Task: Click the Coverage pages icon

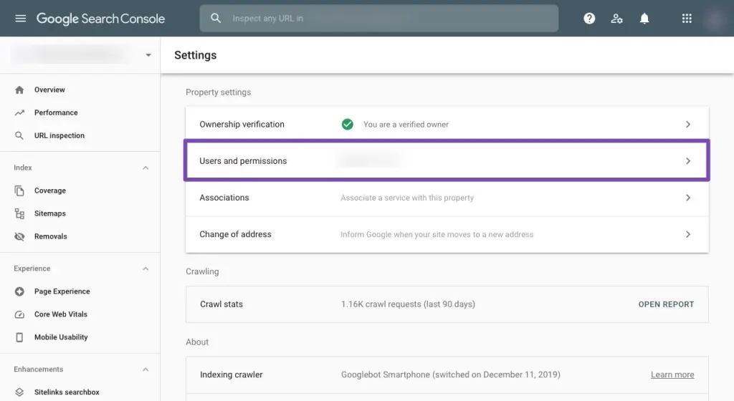Action: [19, 190]
